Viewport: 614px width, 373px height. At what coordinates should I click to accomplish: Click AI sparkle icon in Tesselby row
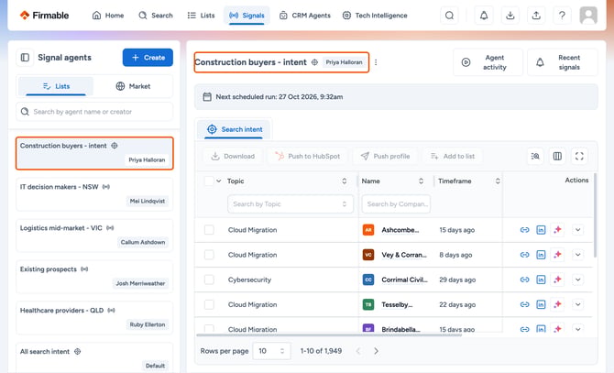(x=557, y=304)
